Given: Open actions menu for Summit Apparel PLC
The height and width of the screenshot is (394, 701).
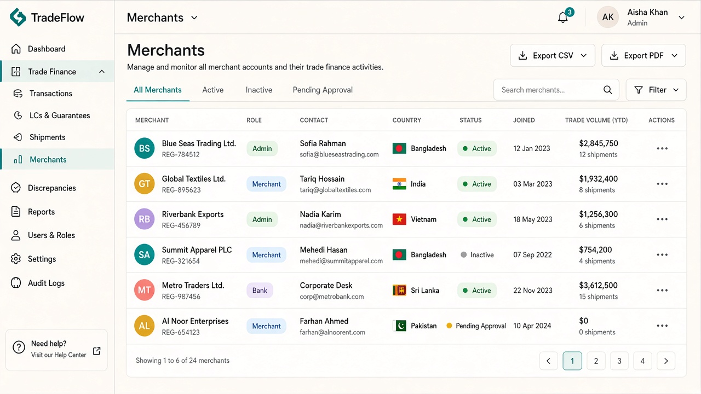Looking at the screenshot, I should click(662, 255).
